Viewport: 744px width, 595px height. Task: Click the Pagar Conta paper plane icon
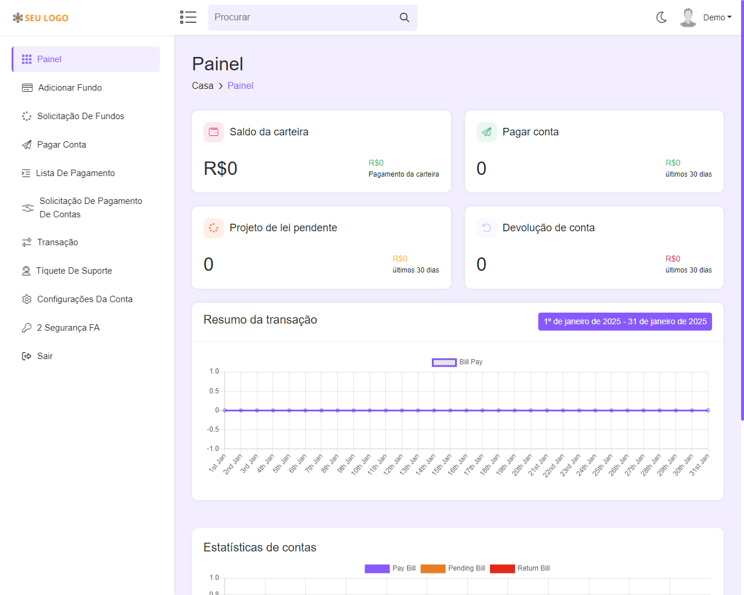27,145
